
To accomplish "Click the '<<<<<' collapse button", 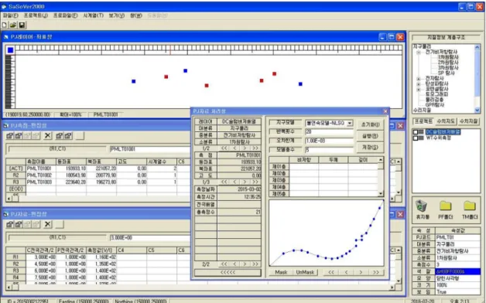I will click(x=228, y=272).
